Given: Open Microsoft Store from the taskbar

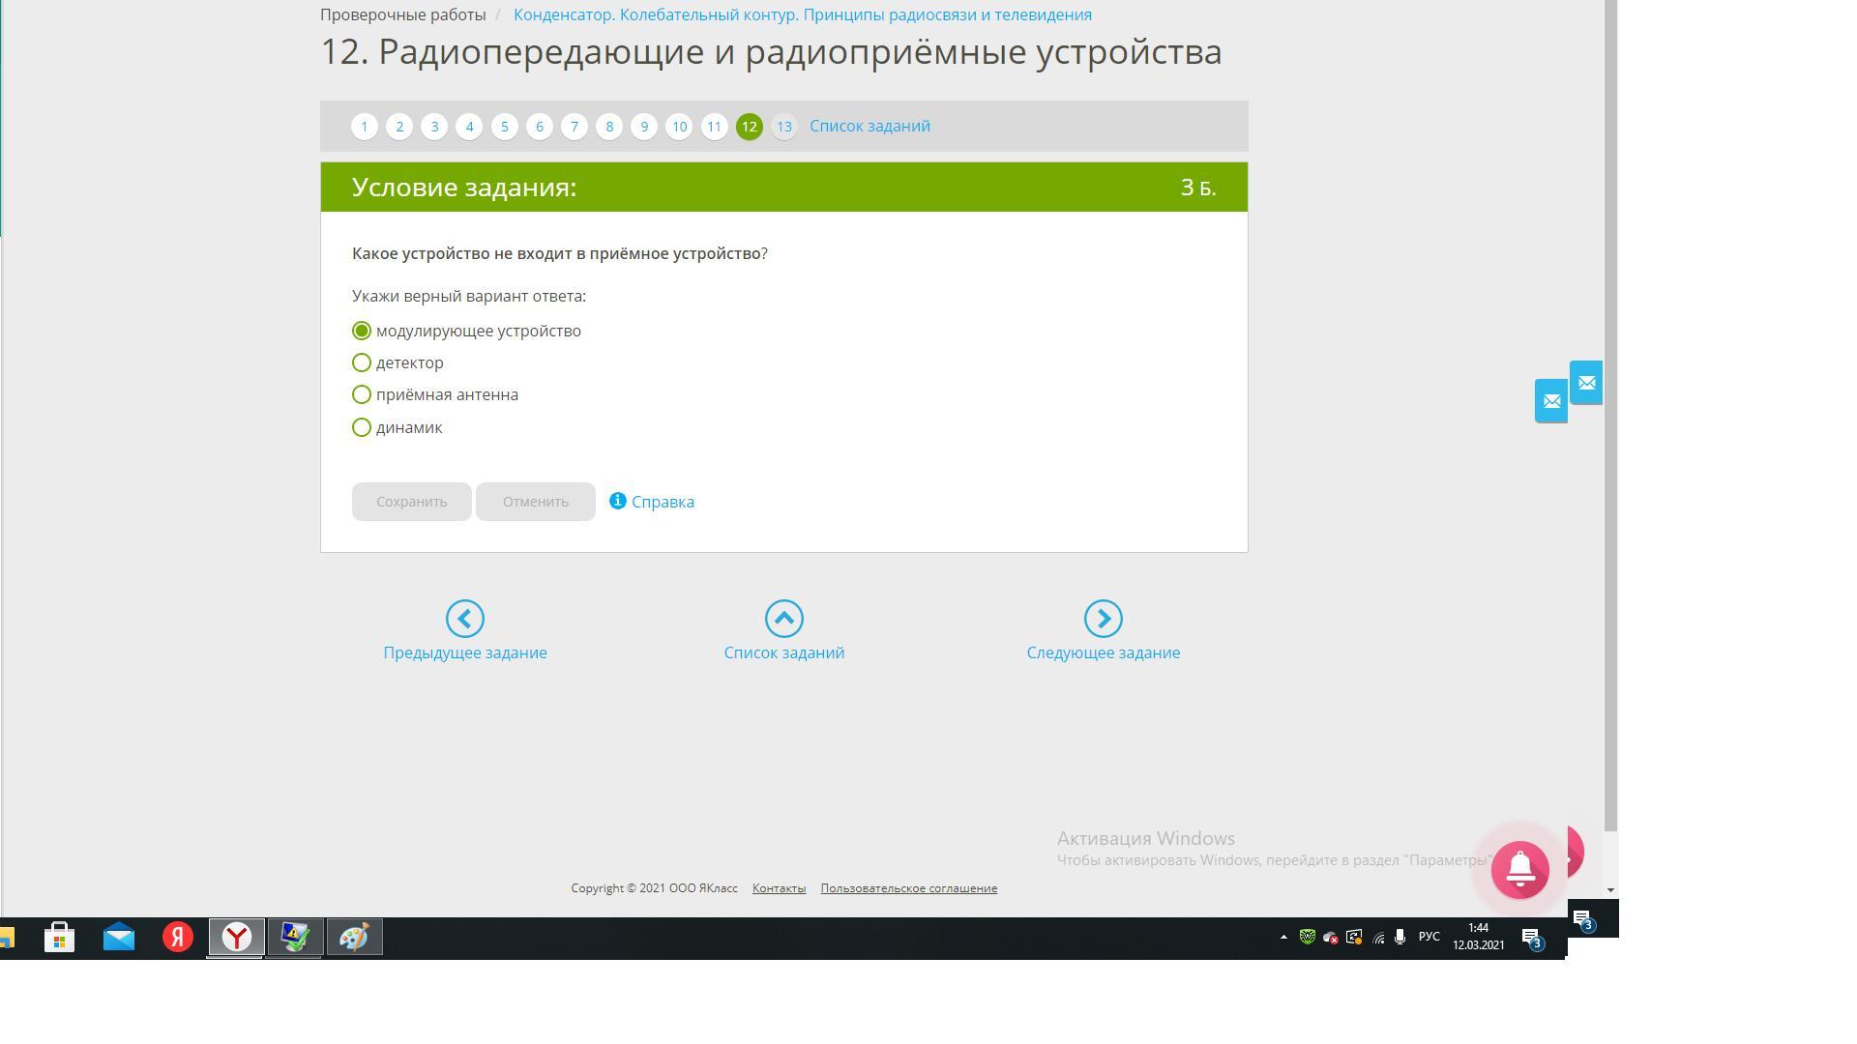Looking at the screenshot, I should pyautogui.click(x=59, y=937).
